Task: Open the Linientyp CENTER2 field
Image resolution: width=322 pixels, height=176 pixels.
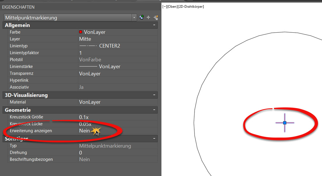Action: [118, 46]
